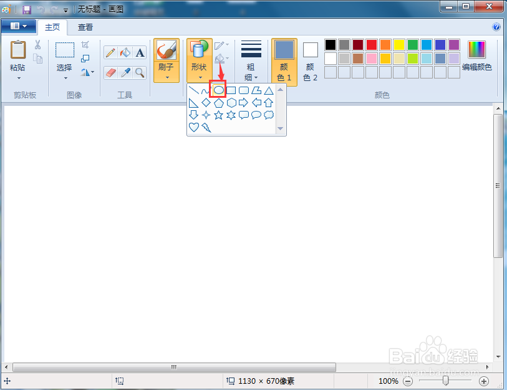507x390 pixels.
Task: Pick the yellow color swatch
Action: tap(399, 45)
